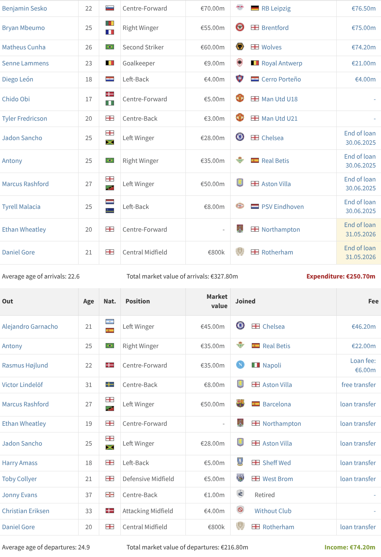Click the Brentford club crest icon
Screen dimensions: 381x557
pos(239,27)
